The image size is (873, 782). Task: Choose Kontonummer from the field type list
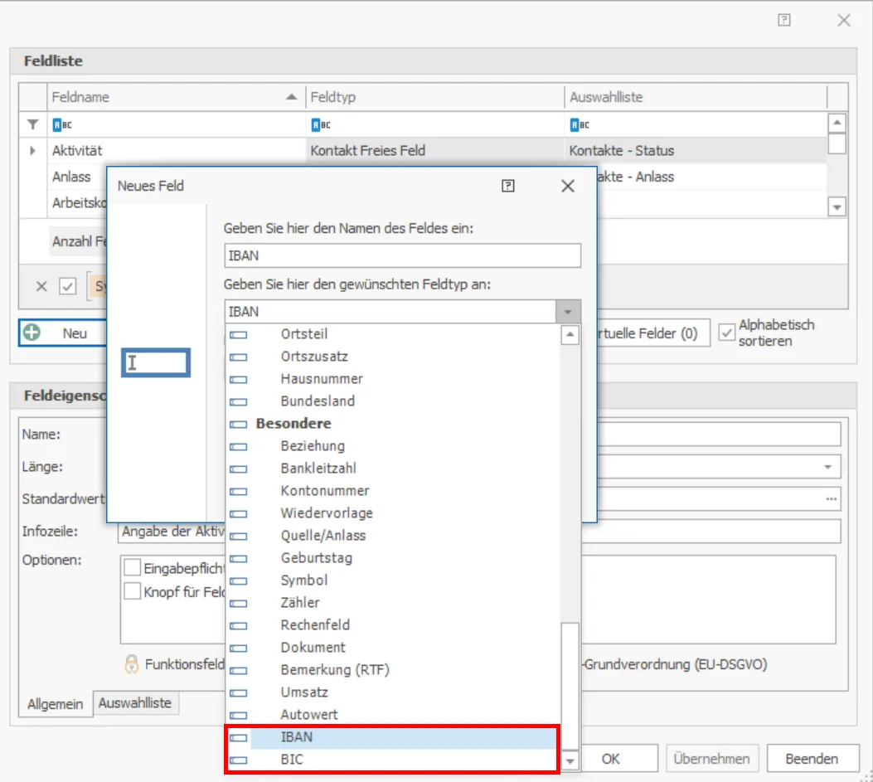(x=393, y=490)
